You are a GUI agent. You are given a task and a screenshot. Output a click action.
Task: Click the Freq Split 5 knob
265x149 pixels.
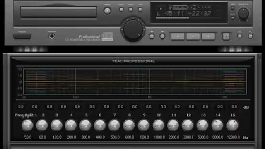pyautogui.click(x=85, y=125)
